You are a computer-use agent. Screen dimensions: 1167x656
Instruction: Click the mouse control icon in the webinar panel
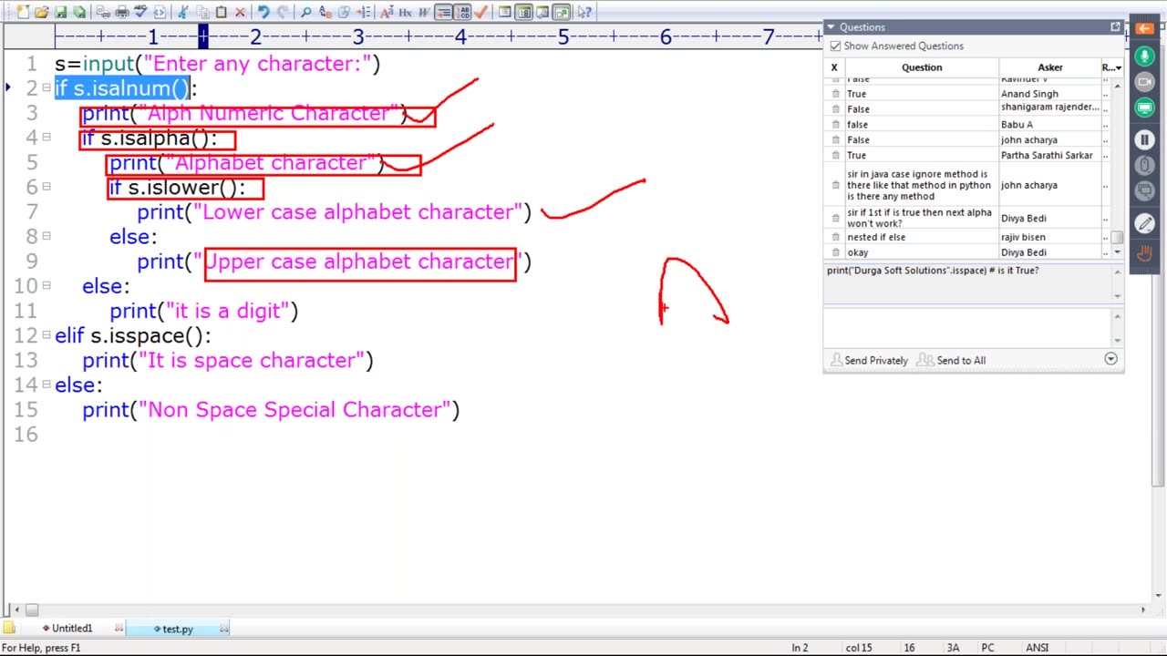click(1144, 166)
